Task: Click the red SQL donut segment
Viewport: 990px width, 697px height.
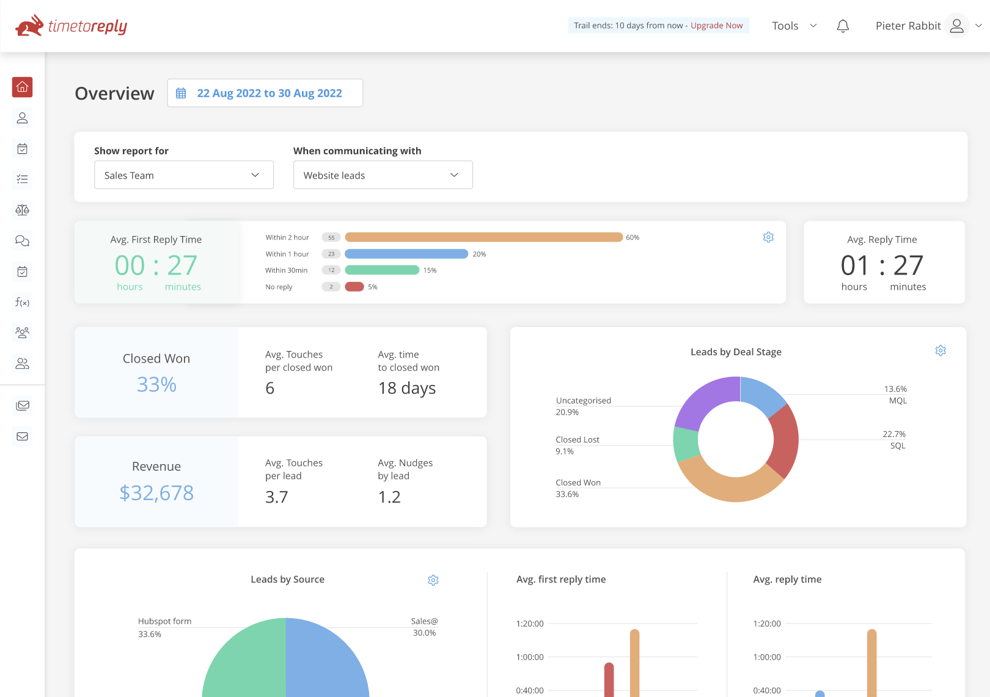Action: pos(785,441)
